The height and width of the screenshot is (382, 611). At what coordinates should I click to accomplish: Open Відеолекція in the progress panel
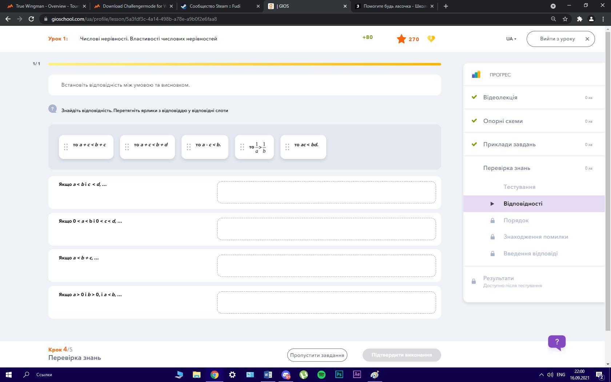click(x=534, y=98)
